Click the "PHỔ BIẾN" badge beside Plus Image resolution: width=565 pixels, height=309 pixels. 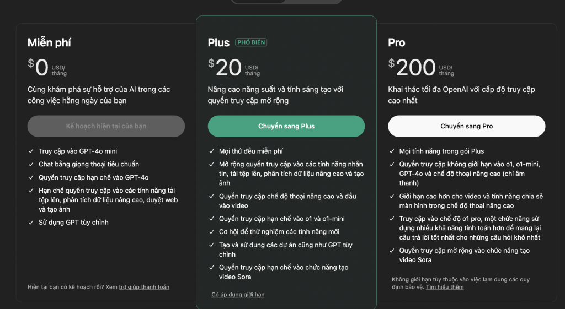[x=251, y=42]
